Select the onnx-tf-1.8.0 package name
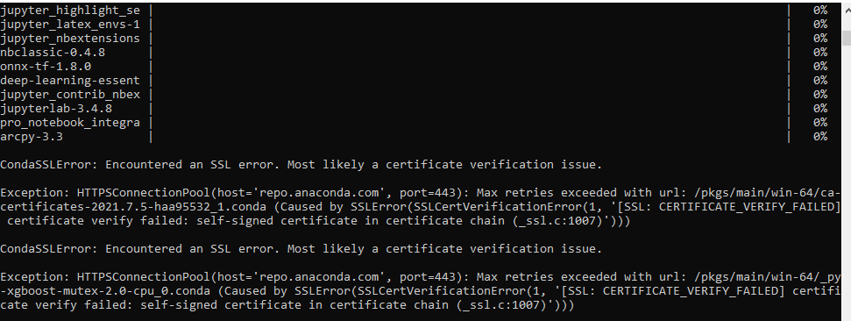The width and height of the screenshot is (851, 321). coord(46,67)
